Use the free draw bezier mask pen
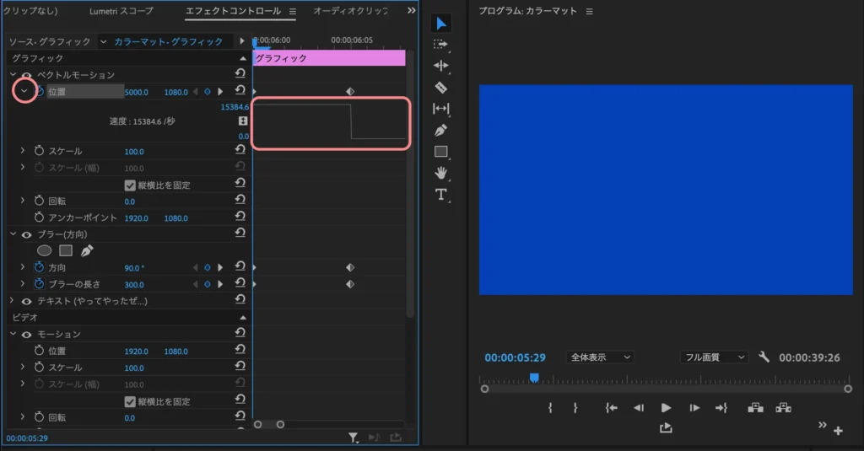 [87, 250]
